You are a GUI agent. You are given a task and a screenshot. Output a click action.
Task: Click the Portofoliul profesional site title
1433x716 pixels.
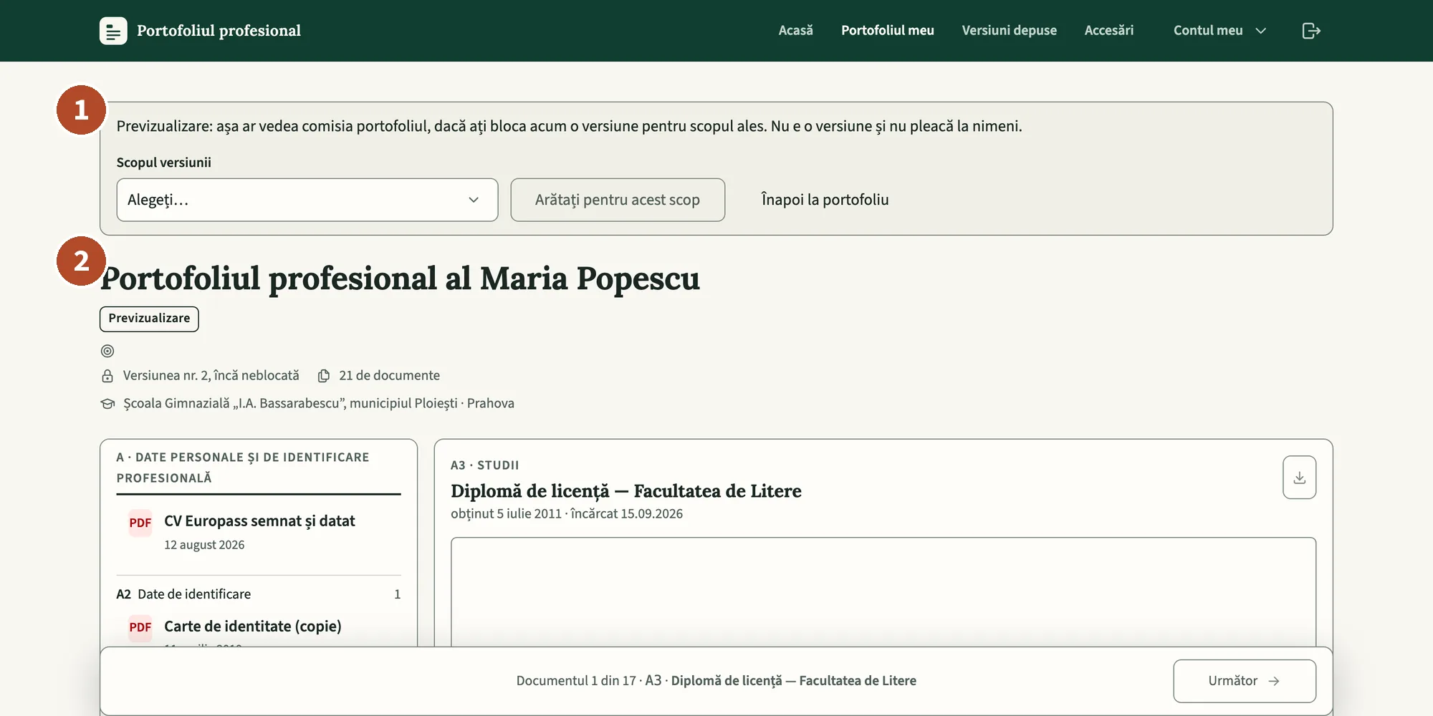pos(219,31)
